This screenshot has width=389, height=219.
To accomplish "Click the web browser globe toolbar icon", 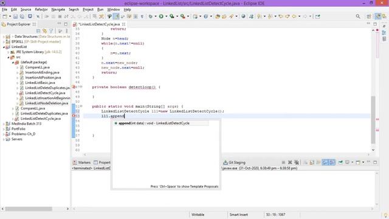I will pos(243,16).
